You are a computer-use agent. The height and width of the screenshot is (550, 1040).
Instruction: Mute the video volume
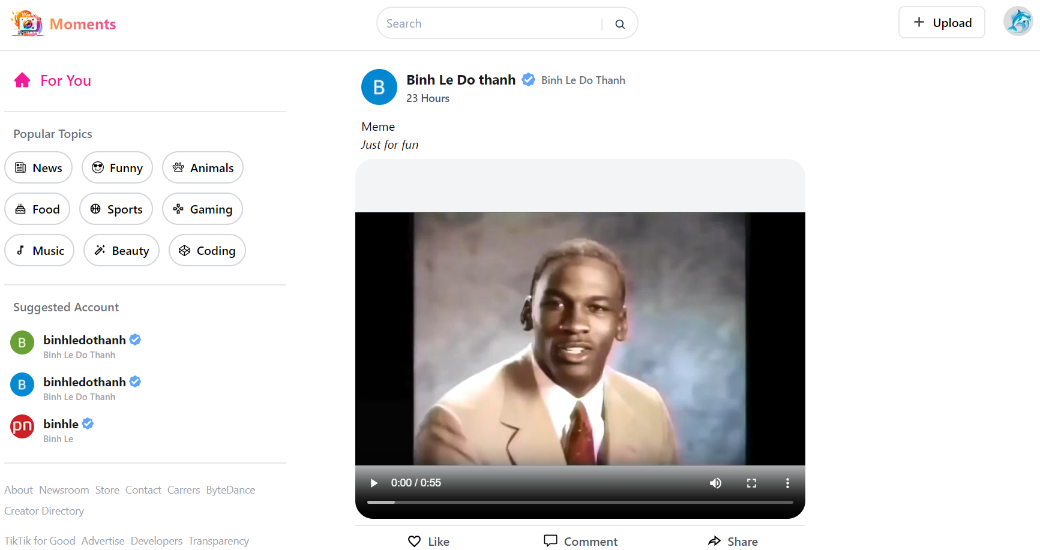[715, 483]
